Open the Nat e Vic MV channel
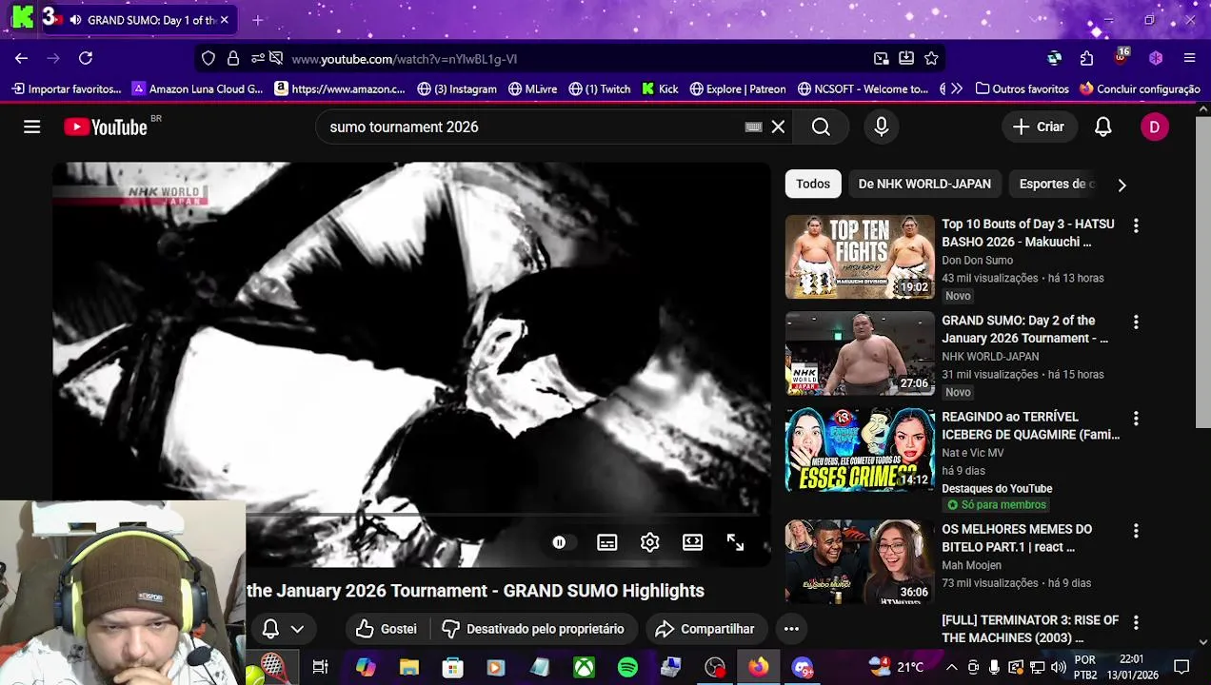This screenshot has width=1211, height=685. (x=972, y=453)
